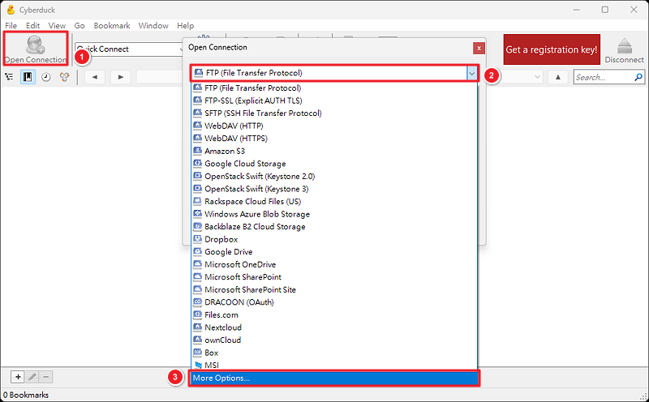This screenshot has height=402, width=649.
Task: Choose Microsoft OneDrive
Action: pyautogui.click(x=334, y=265)
